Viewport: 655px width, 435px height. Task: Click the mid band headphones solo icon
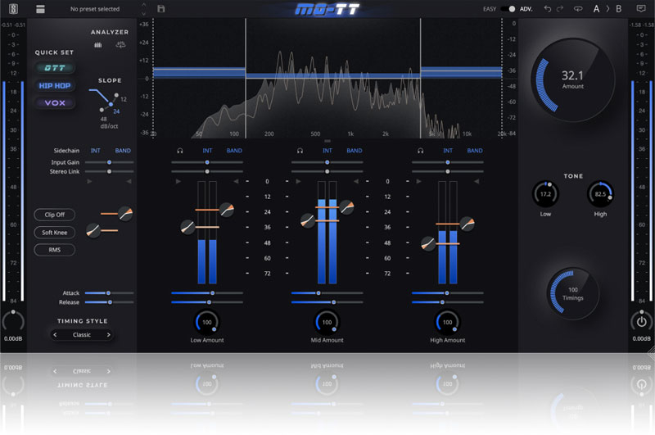click(300, 151)
